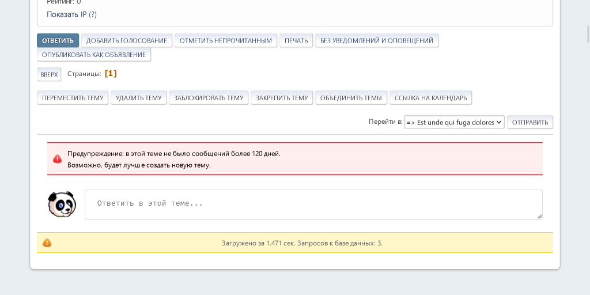This screenshot has width=590, height=295.
Task: Open the 'Перейти в' board dropdown
Action: (454, 122)
